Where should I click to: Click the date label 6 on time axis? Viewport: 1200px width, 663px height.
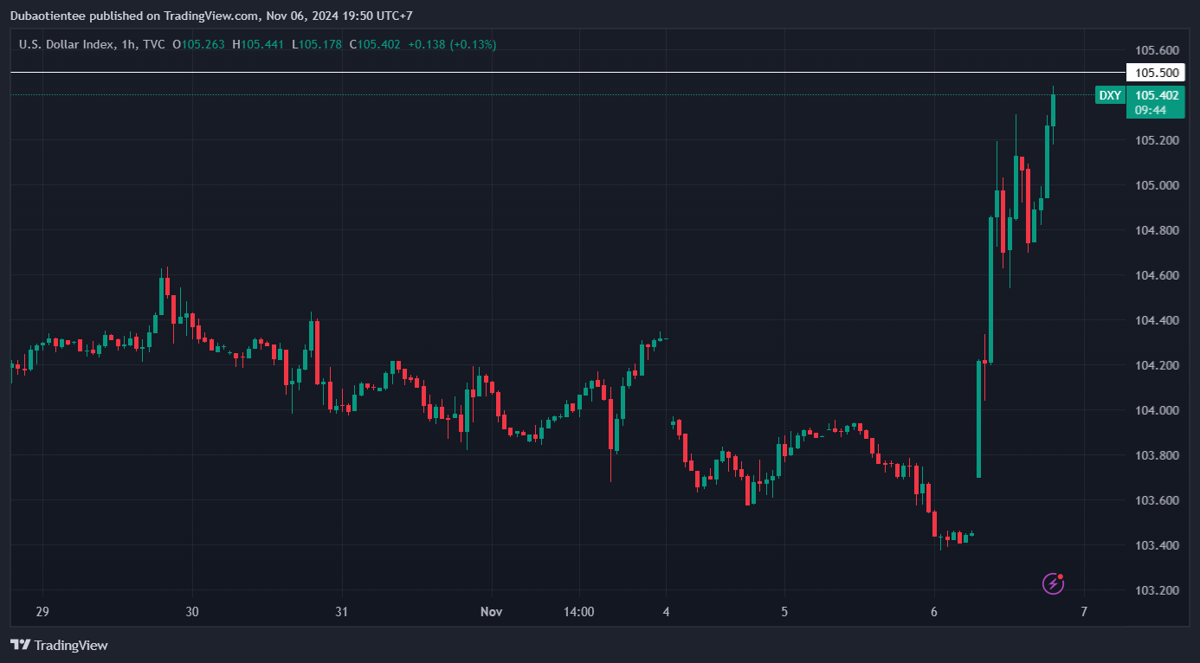pyautogui.click(x=934, y=612)
